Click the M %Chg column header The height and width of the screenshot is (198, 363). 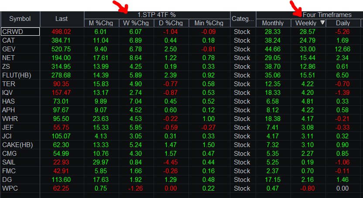click(x=101, y=23)
